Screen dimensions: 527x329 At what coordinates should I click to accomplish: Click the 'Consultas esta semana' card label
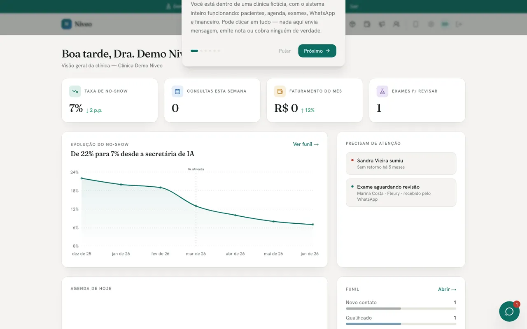tap(217, 91)
